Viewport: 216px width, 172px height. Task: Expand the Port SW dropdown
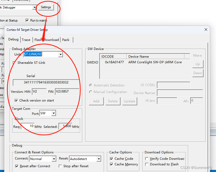[x=54, y=113]
